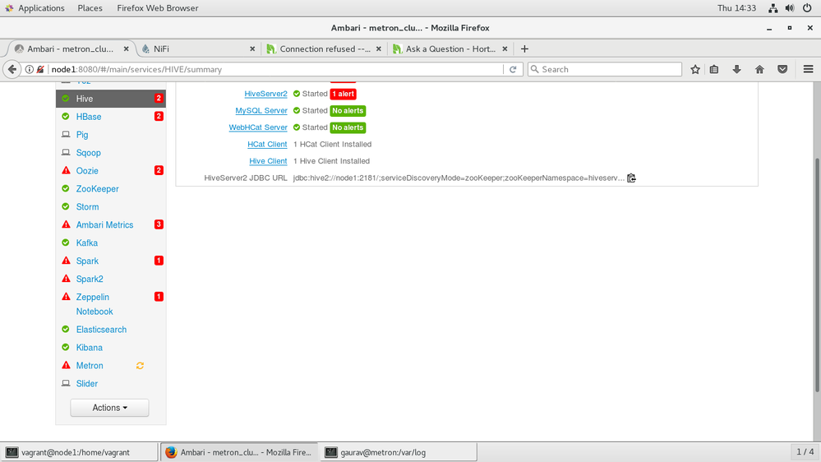Click MySQL Server No alerts badge
Image resolution: width=821 pixels, height=462 pixels.
[348, 110]
